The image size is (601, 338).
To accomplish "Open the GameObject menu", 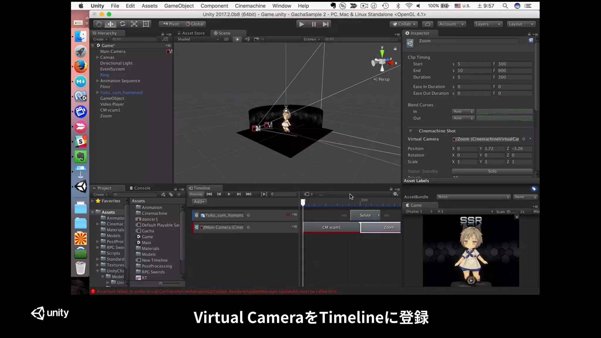I will coord(179,6).
